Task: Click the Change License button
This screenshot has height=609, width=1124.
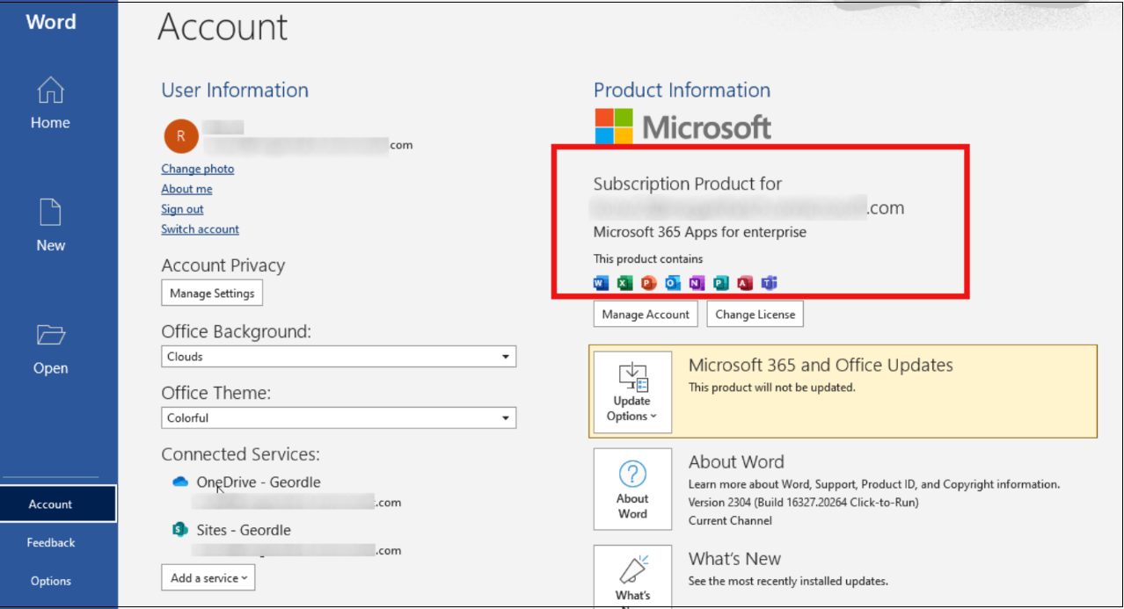Action: 755,315
